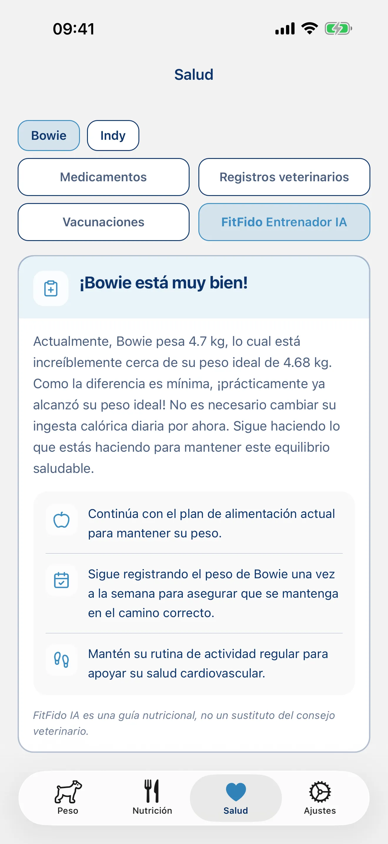This screenshot has width=388, height=844.
Task: Tap the Salud page title
Action: pos(194,75)
